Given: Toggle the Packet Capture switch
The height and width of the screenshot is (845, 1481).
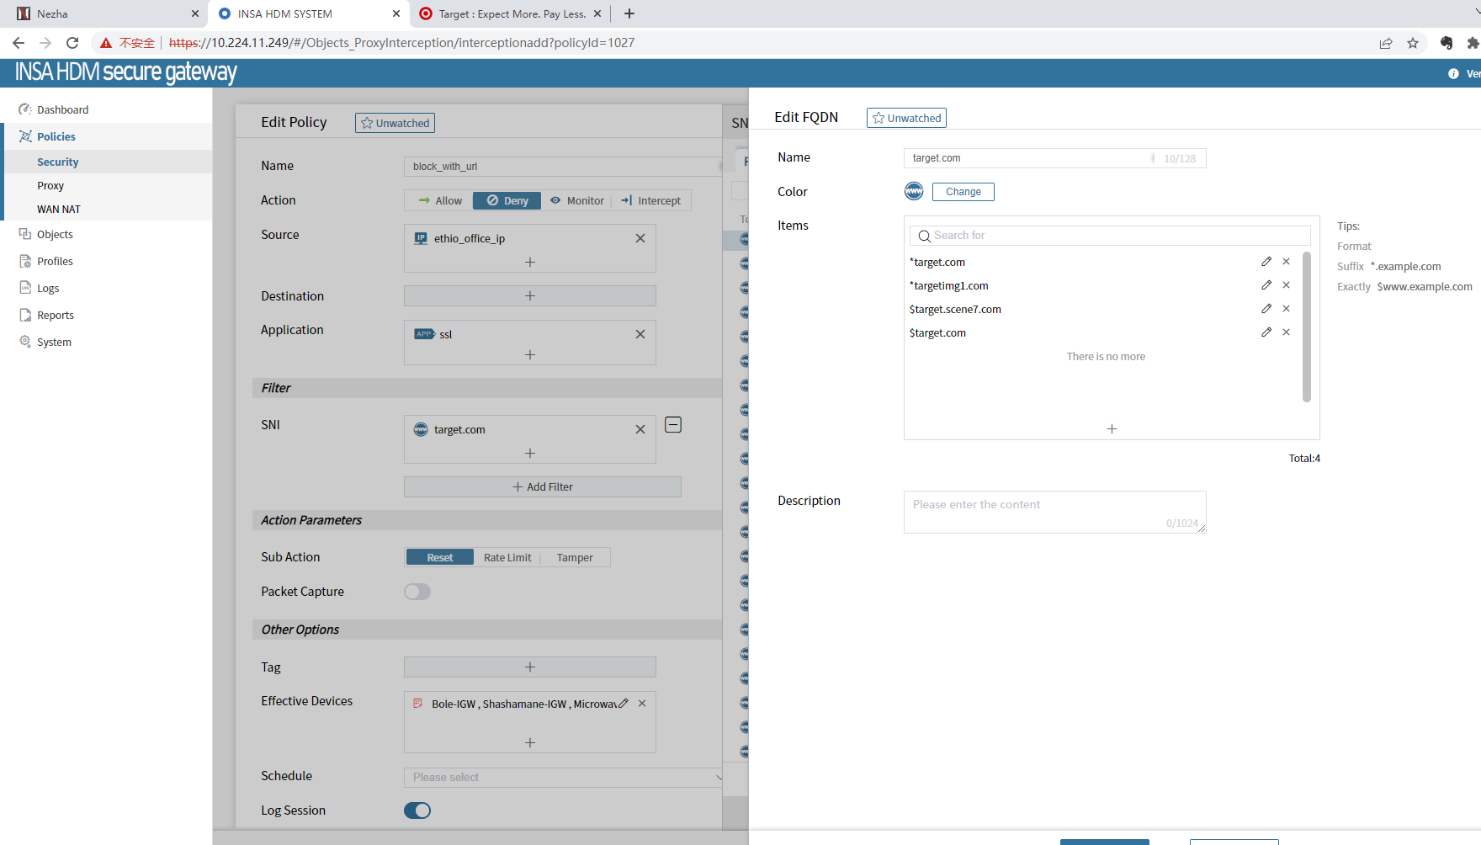Looking at the screenshot, I should coord(417,592).
